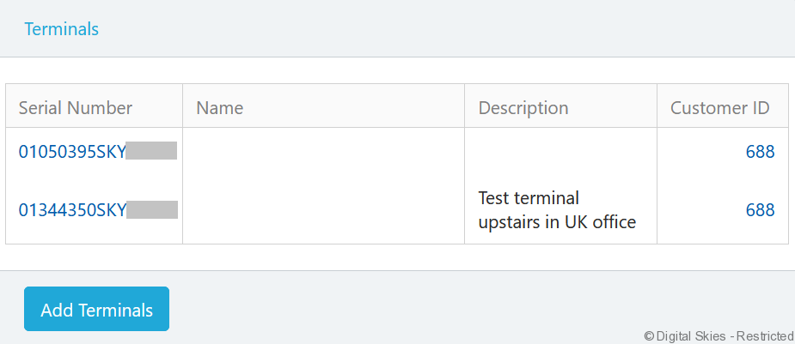
Task: Click the copyright symbol in the footer
Action: pyautogui.click(x=649, y=335)
